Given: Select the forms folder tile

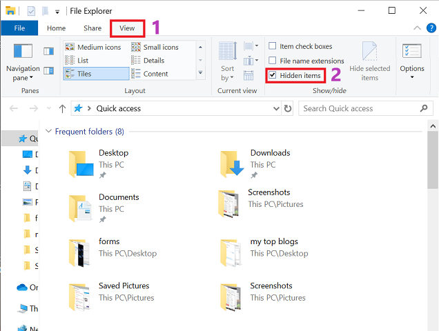Looking at the screenshot, I should (113, 252).
